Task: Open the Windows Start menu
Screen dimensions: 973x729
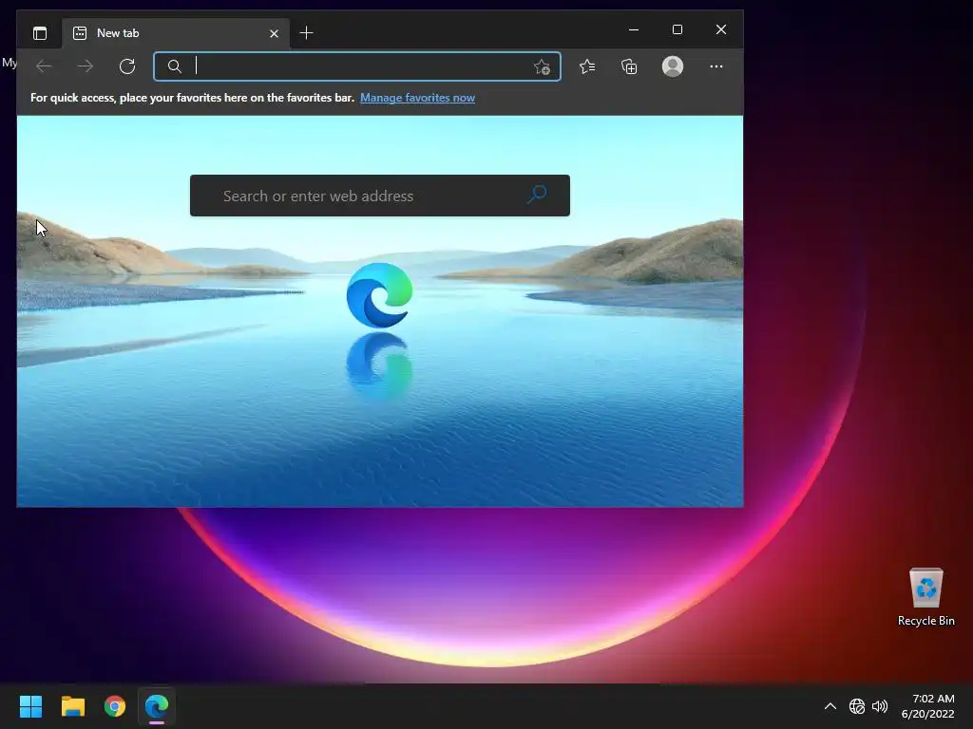Action: pyautogui.click(x=30, y=706)
